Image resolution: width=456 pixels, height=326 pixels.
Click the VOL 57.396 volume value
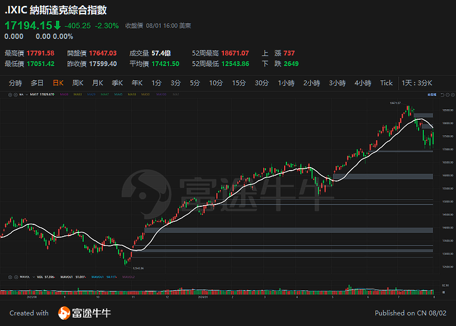click(46, 277)
